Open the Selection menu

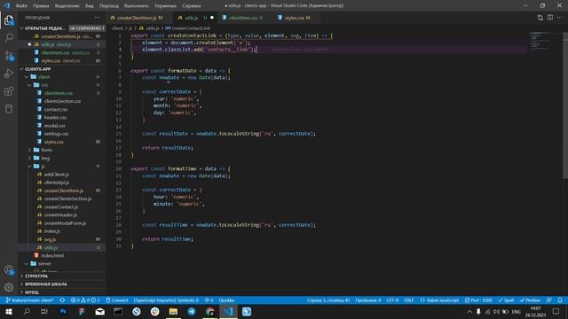[67, 5]
